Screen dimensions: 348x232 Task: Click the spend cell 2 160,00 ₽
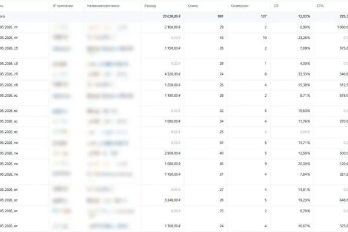pyautogui.click(x=172, y=27)
